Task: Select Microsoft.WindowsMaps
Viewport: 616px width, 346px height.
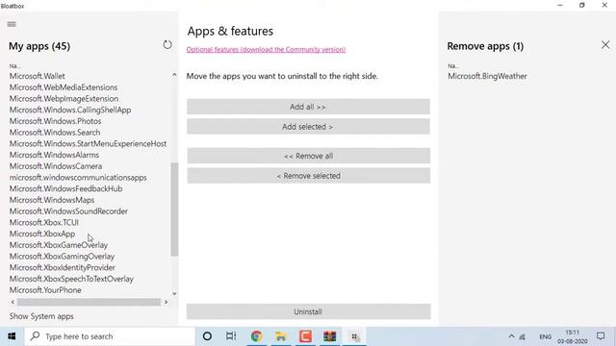Action: coord(51,200)
